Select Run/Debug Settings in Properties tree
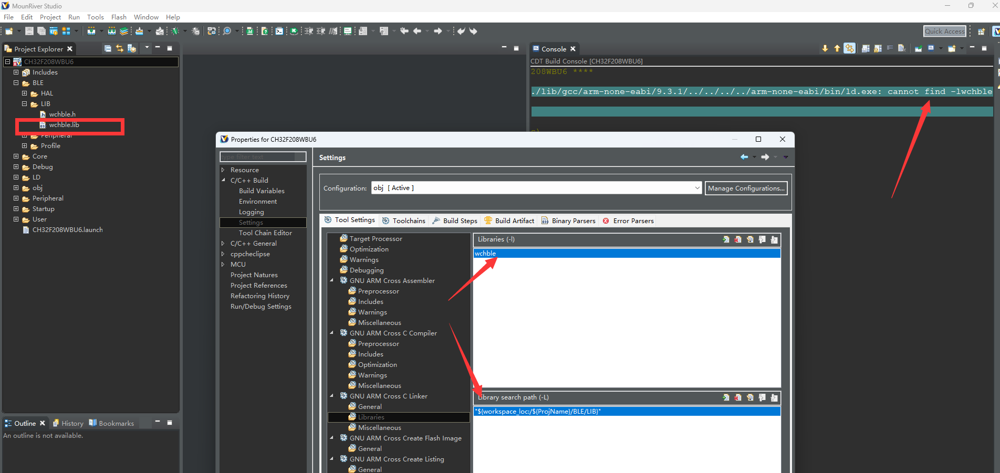 point(261,307)
